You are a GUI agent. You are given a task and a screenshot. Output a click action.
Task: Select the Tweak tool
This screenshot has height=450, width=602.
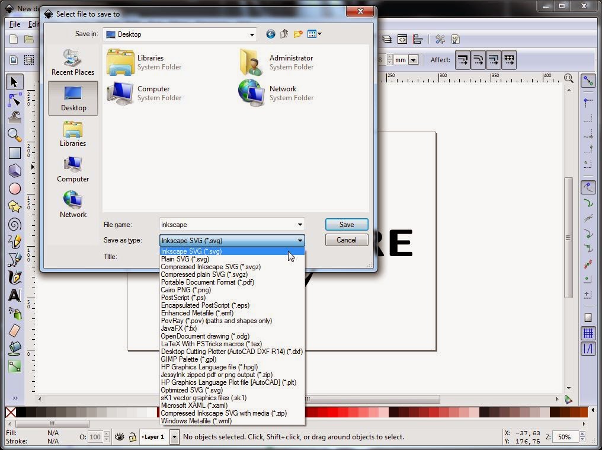15,117
